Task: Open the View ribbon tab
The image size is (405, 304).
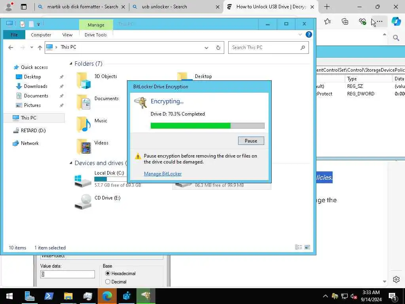Action: 67,35
